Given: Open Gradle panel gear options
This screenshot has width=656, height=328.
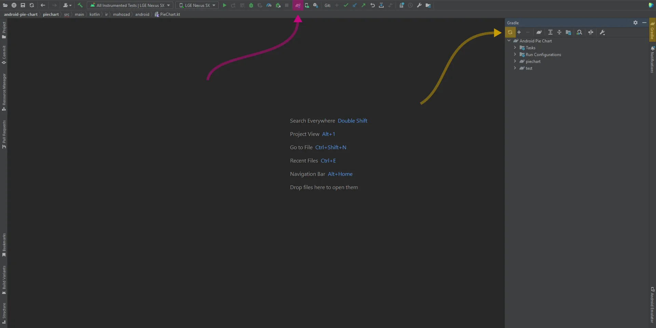Looking at the screenshot, I should 635,23.
